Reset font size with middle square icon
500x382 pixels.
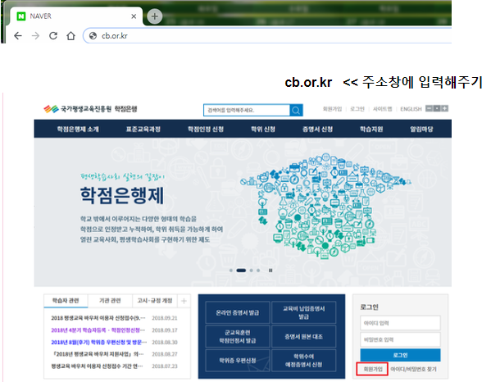[x=437, y=108]
